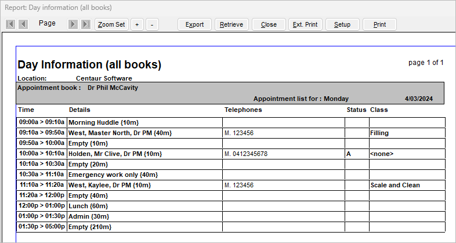Click the 'Telephones' column header
Image resolution: width=456 pixels, height=243 pixels.
pos(243,110)
